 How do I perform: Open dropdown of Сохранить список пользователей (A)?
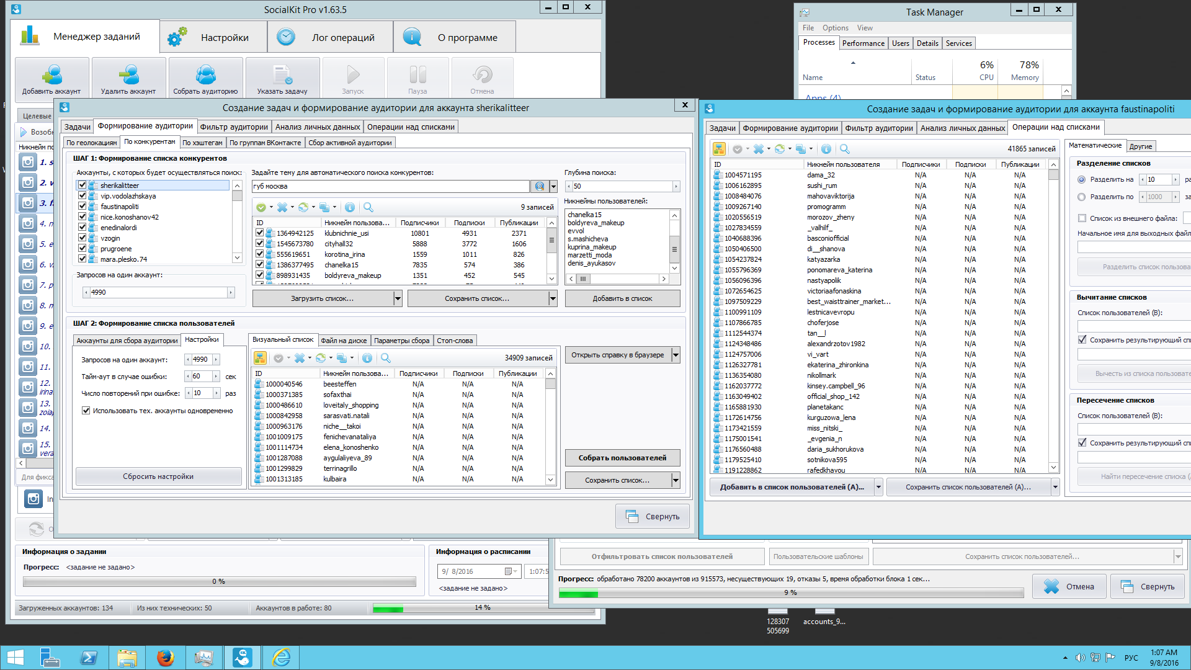[x=1055, y=487]
